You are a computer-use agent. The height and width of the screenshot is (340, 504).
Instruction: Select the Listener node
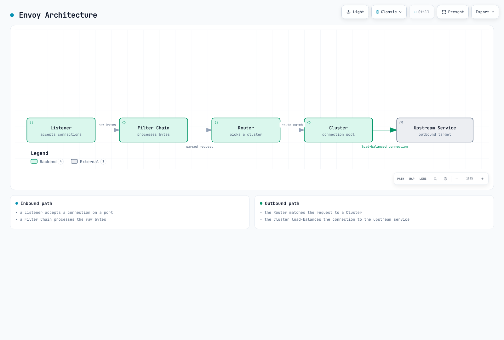click(x=61, y=130)
